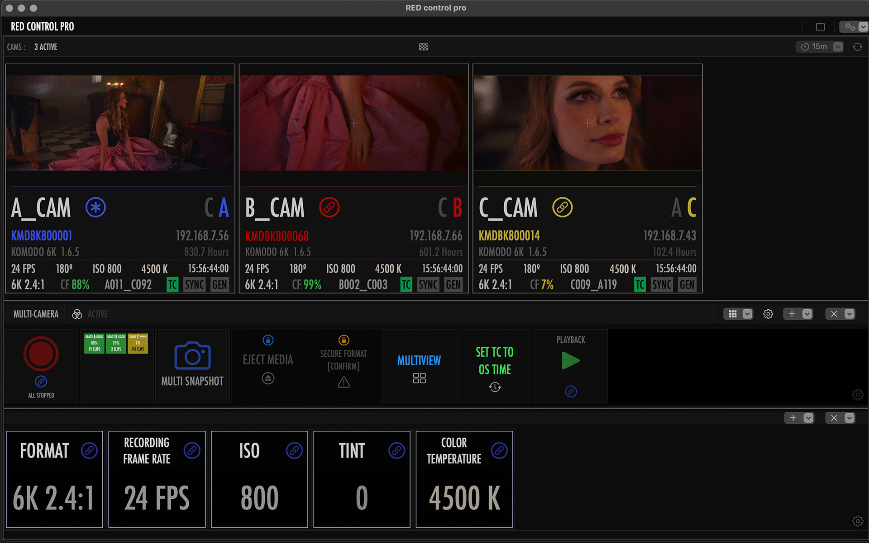This screenshot has width=869, height=543.
Task: Toggle the link on the ISO tile
Action: coord(294,450)
